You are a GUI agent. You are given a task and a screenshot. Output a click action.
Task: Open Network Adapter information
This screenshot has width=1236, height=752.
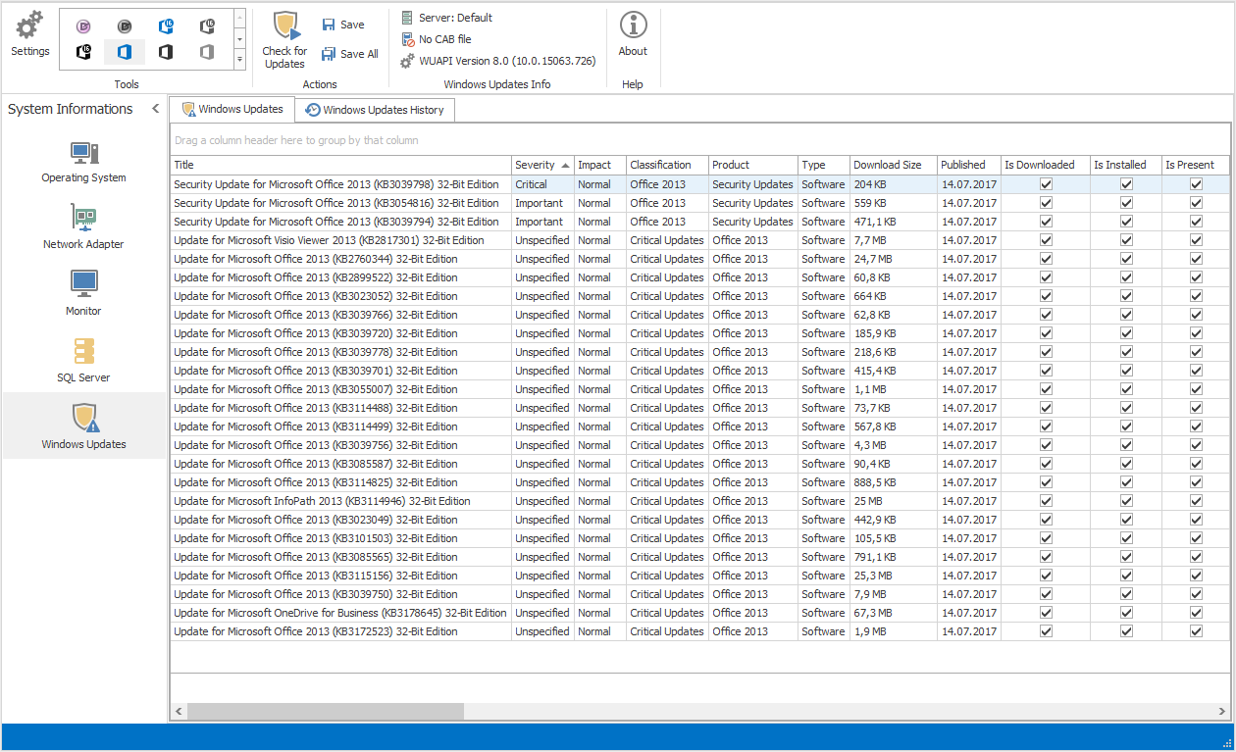(x=83, y=227)
